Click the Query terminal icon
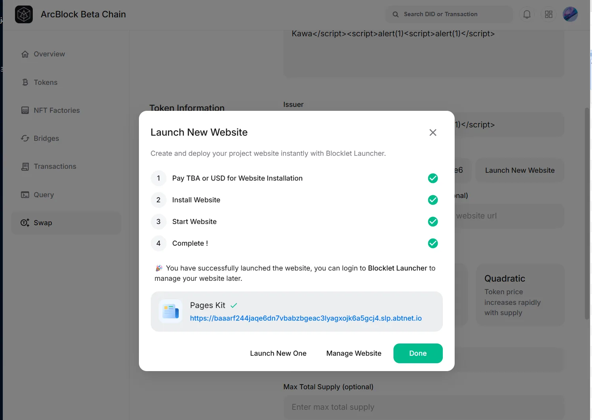The width and height of the screenshot is (592, 420). pyautogui.click(x=25, y=195)
